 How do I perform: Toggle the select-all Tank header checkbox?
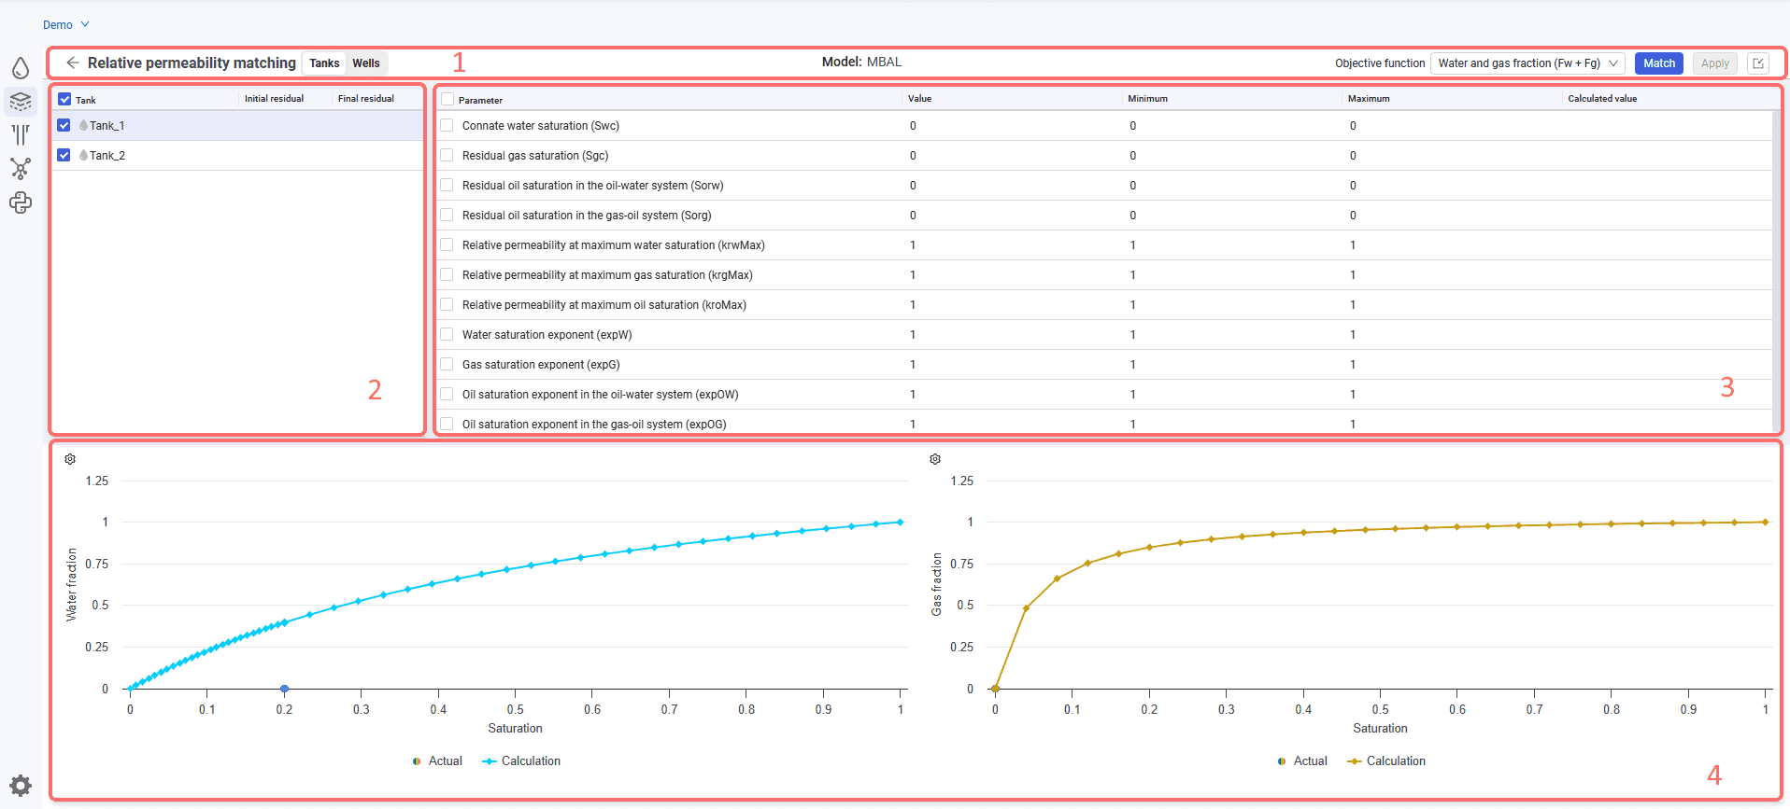coord(64,99)
